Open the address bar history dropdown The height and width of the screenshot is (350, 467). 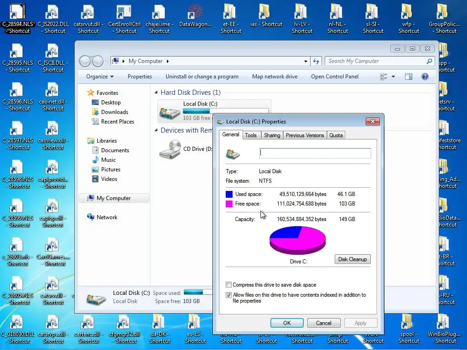pos(306,62)
